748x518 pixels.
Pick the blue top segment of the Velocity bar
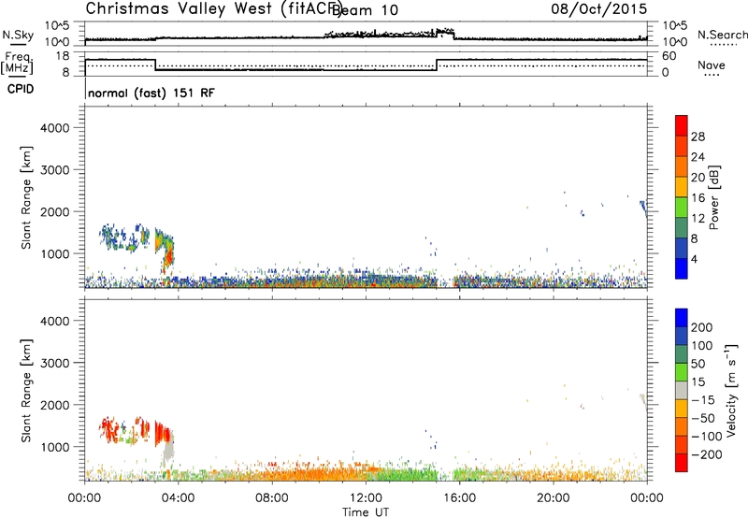[x=682, y=318]
